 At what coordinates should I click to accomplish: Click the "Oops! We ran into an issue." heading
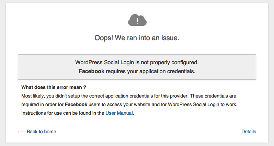click(137, 38)
